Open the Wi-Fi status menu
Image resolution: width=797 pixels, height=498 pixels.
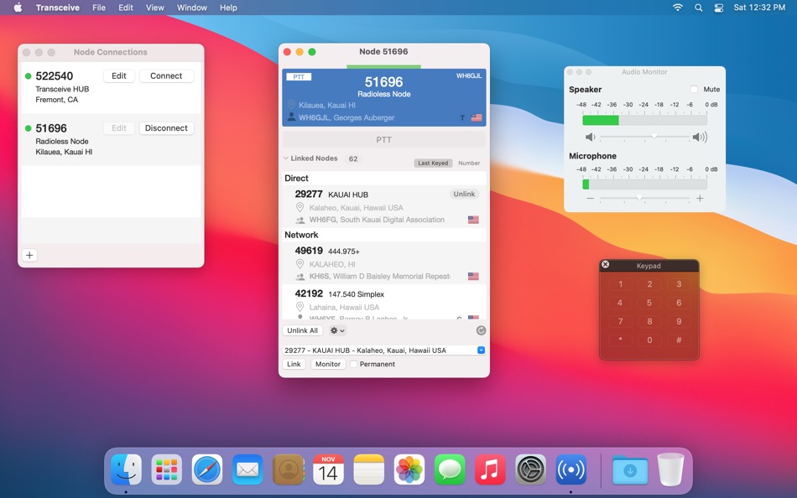pyautogui.click(x=678, y=8)
